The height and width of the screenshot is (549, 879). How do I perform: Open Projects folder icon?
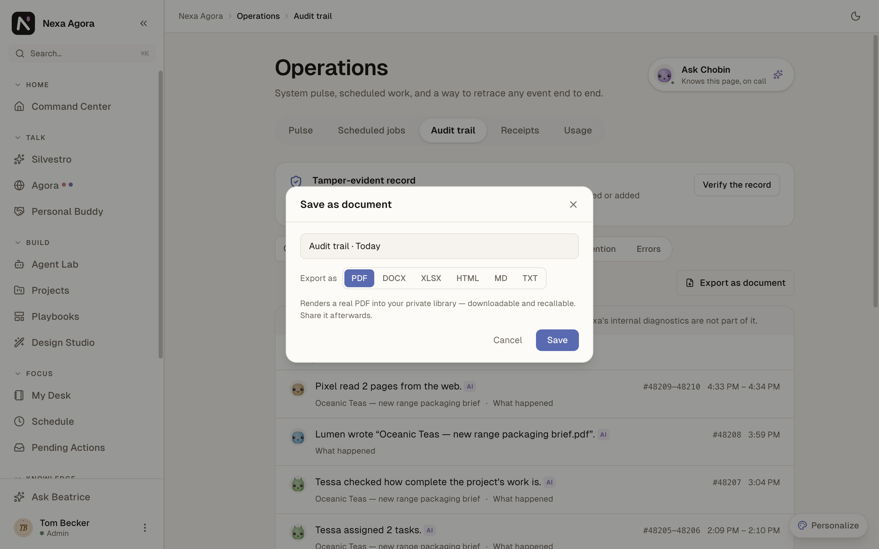(x=19, y=290)
